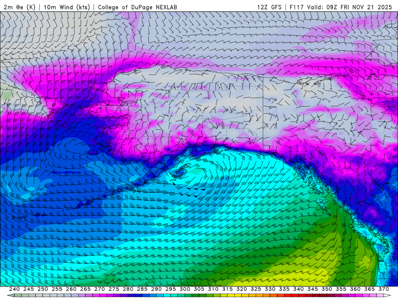Image resolution: width=398 pixels, height=298 pixels.
Task: Click the '10m Wind (kts)' title label
Action: pyautogui.click(x=67, y=7)
